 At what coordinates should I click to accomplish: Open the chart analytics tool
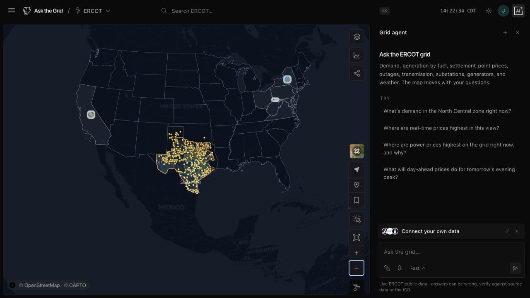point(357,55)
